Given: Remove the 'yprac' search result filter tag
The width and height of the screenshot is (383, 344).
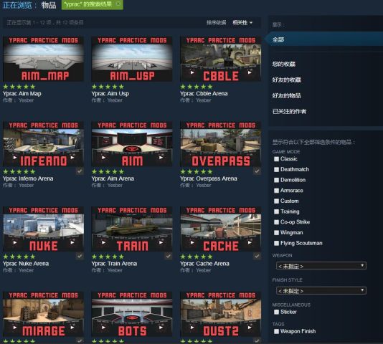Looking at the screenshot, I should pyautogui.click(x=118, y=4).
